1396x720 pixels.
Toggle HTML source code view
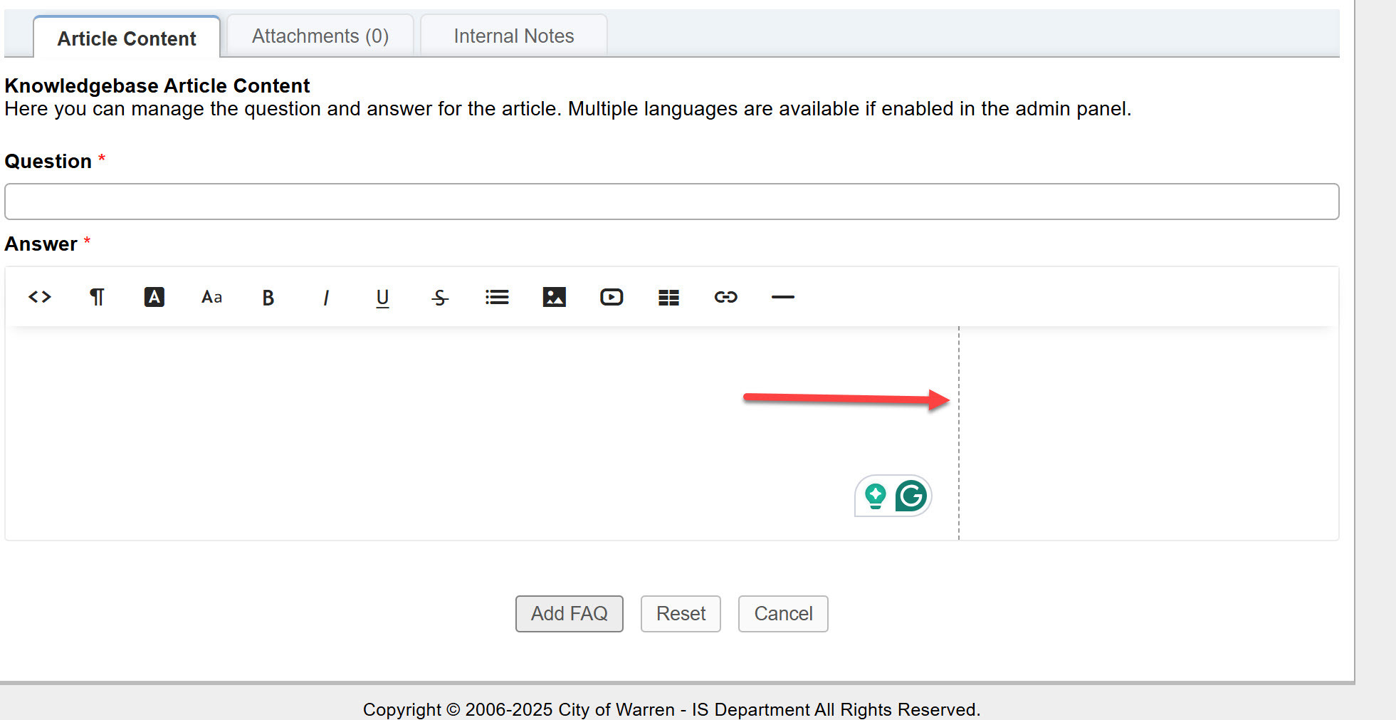(x=40, y=297)
